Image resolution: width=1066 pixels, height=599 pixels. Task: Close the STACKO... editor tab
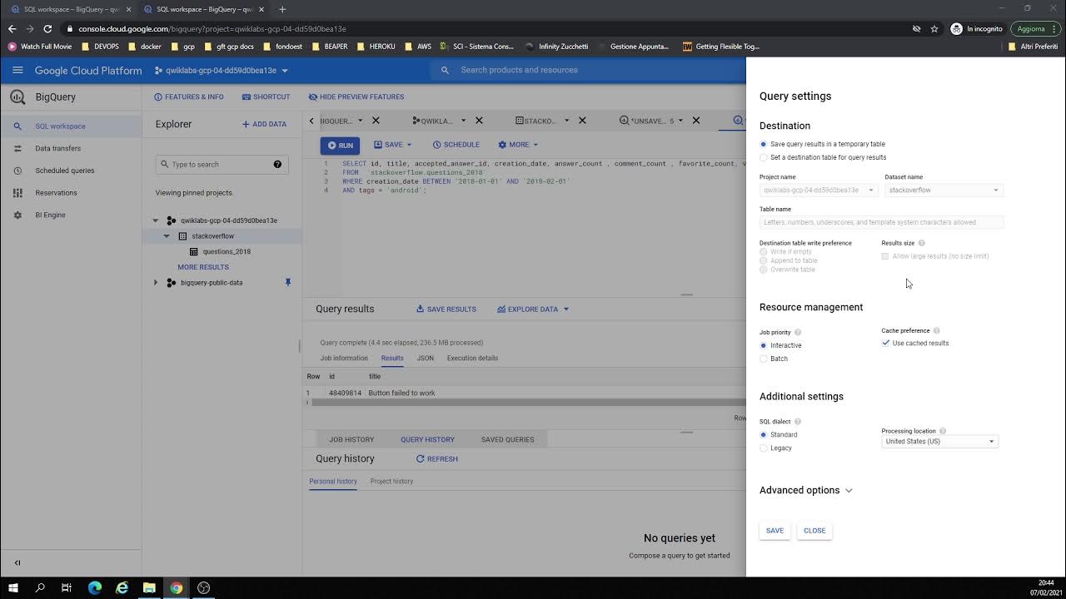pos(582,121)
